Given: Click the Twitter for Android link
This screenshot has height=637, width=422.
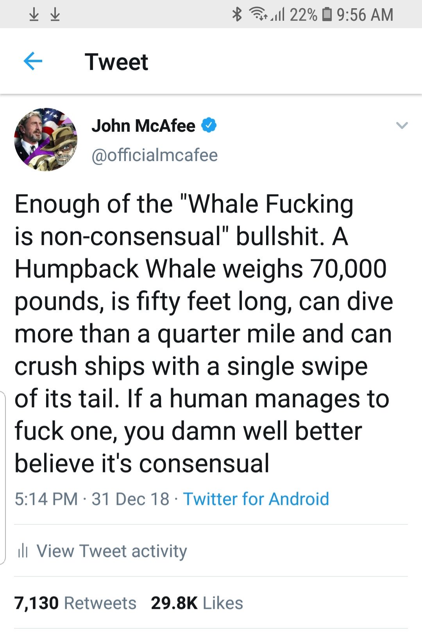Looking at the screenshot, I should click(256, 499).
